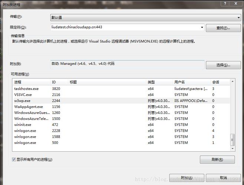
Task: Sort by the 会话 column header
Action: 220,82
